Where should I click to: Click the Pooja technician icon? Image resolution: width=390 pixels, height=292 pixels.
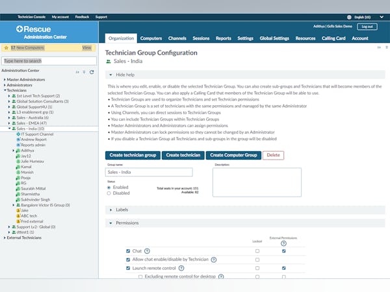coord(18,178)
